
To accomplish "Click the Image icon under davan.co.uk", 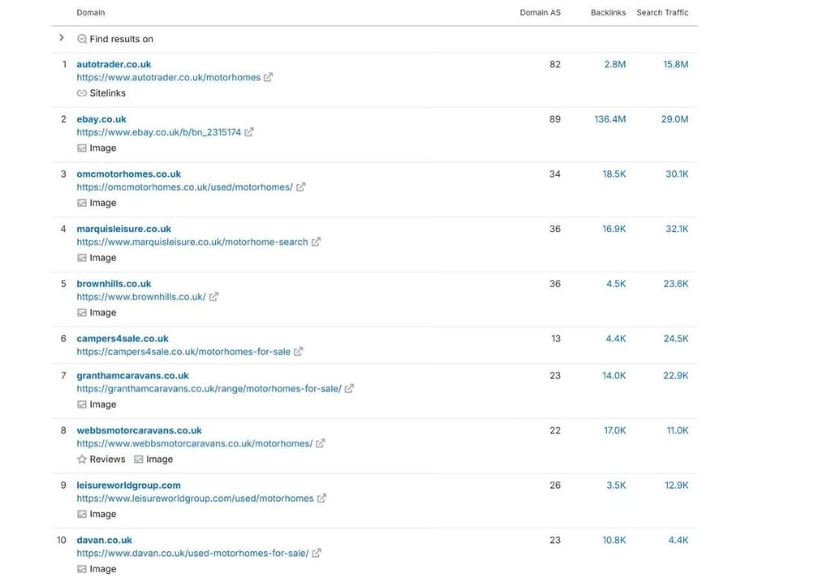I will (x=82, y=569).
